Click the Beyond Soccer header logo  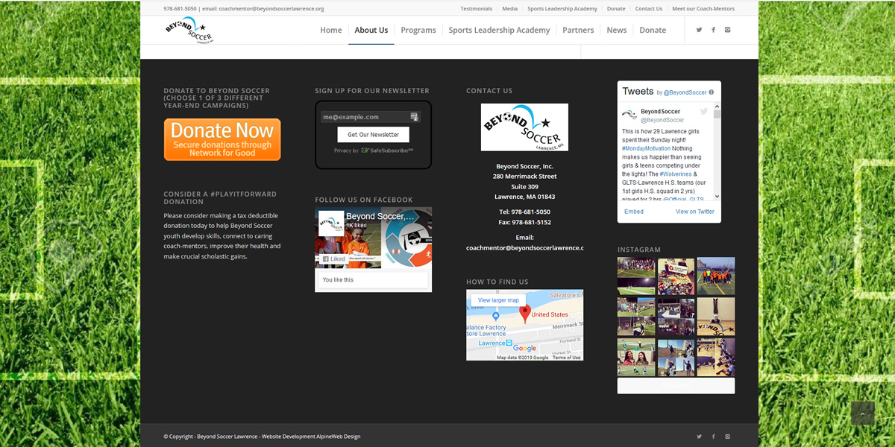point(189,31)
